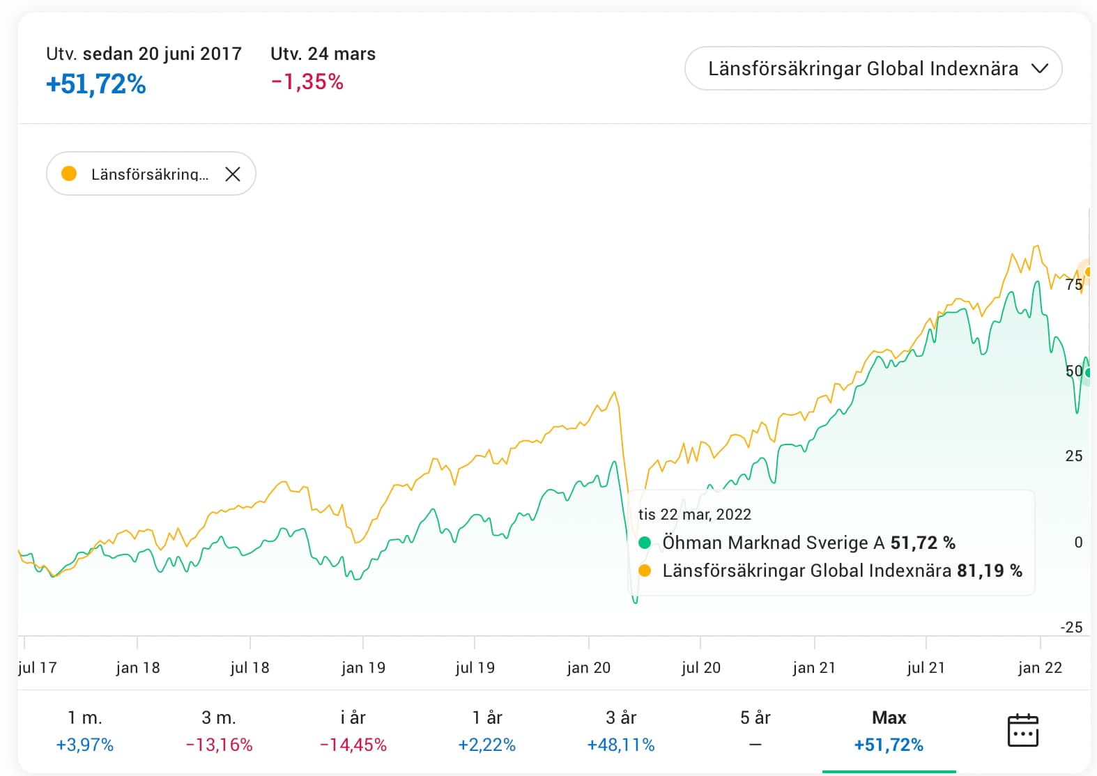Select the Max period tab
The width and height of the screenshot is (1097, 776).
pyautogui.click(x=889, y=731)
